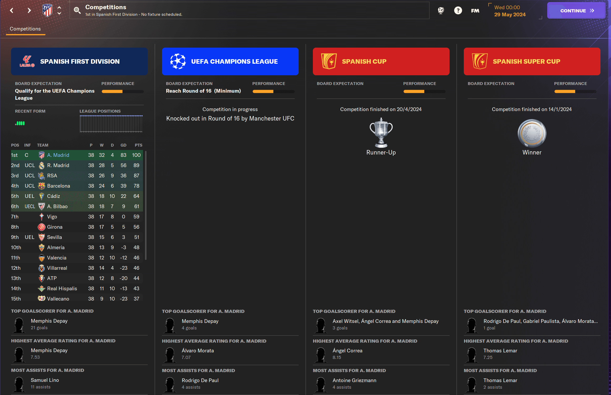Sort league table by TEAM column
Screen dimensions: 611x395
point(43,145)
